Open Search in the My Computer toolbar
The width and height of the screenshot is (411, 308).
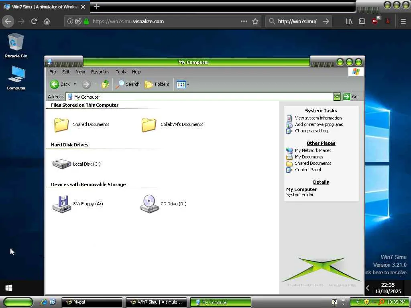[x=127, y=84]
